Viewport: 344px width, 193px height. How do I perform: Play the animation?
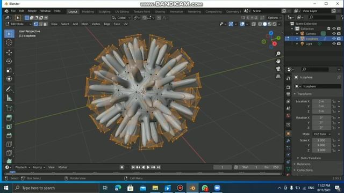click(x=148, y=167)
